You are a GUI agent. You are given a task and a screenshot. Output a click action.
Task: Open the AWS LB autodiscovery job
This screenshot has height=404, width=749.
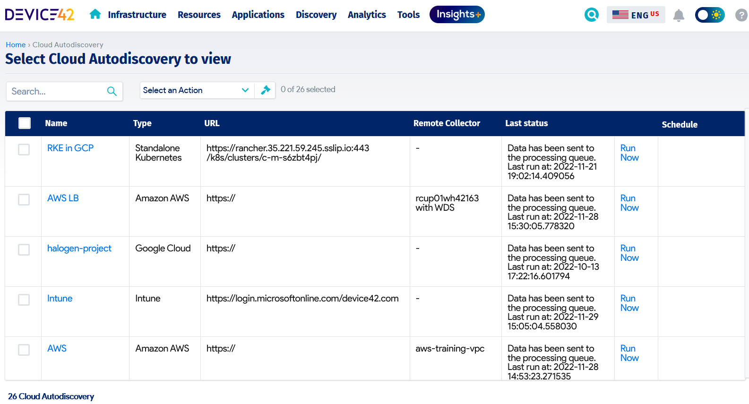[63, 198]
